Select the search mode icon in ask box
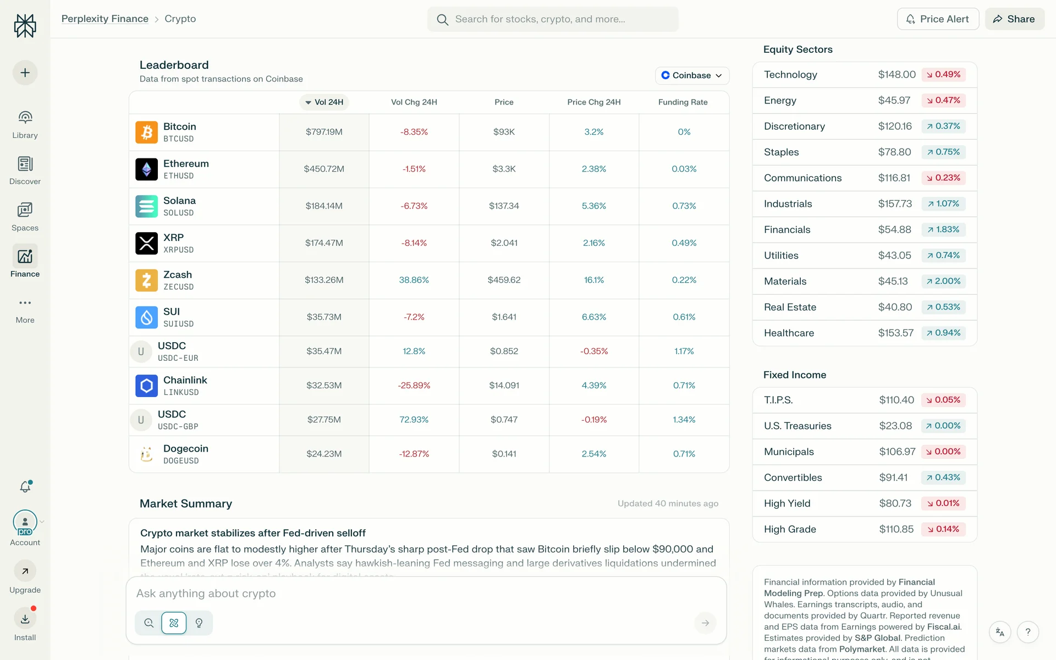 [148, 623]
